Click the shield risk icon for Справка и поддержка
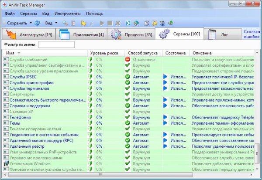Screen dimensions: 262x180 (90, 105)
